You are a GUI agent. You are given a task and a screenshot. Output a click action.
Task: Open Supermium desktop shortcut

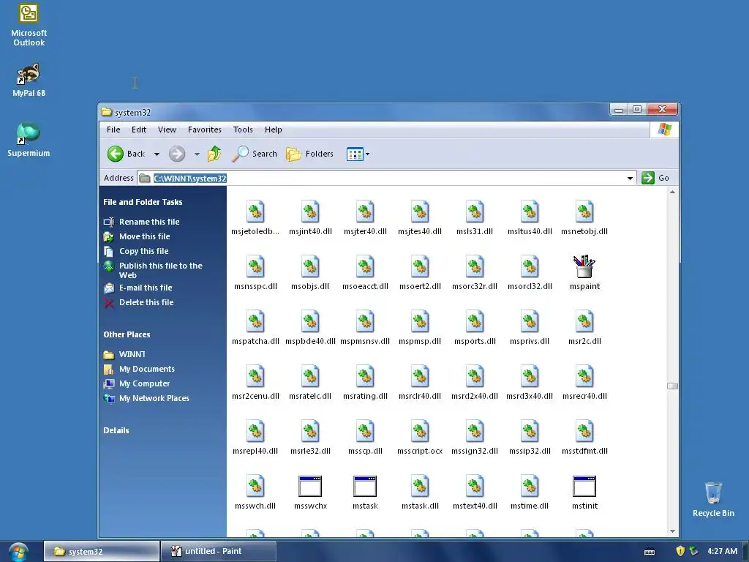[x=29, y=140]
